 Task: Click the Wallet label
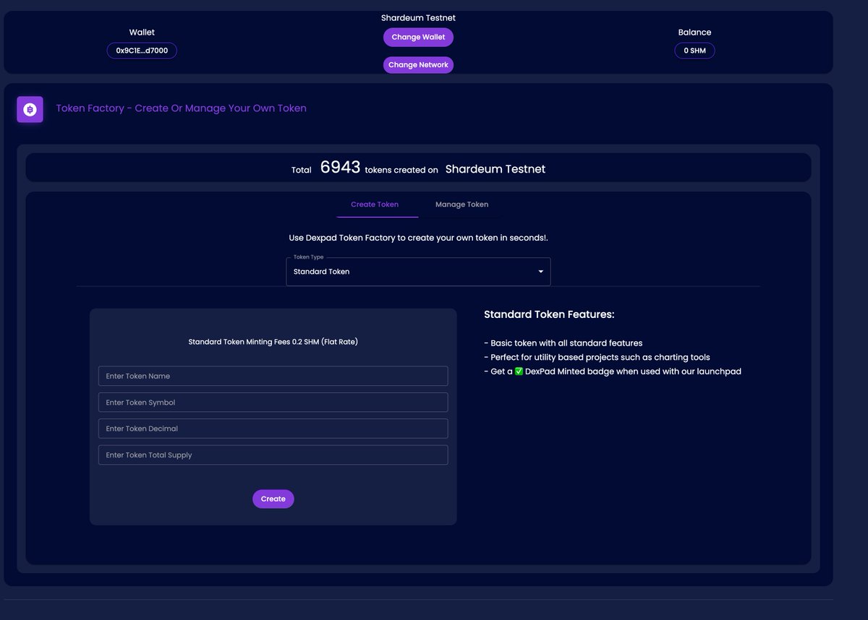click(x=142, y=33)
